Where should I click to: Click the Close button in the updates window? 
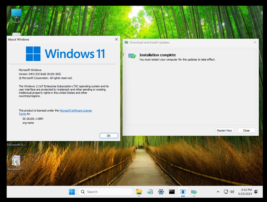coord(246,130)
